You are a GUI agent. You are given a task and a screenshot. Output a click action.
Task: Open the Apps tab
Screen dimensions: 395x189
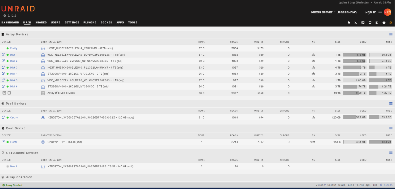120,22
